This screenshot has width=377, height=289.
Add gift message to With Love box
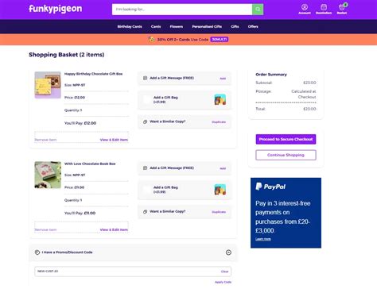[x=223, y=168]
